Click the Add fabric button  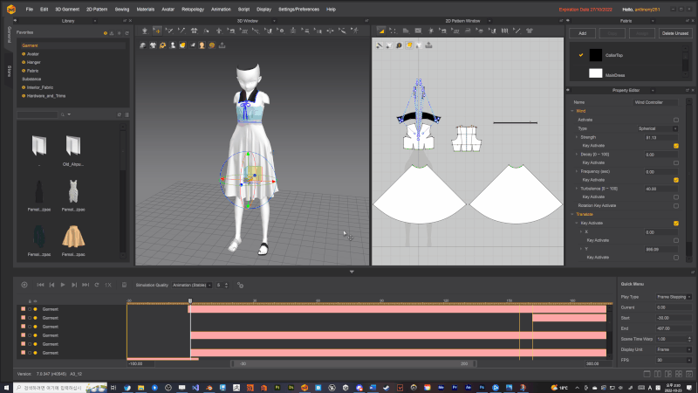(x=582, y=32)
